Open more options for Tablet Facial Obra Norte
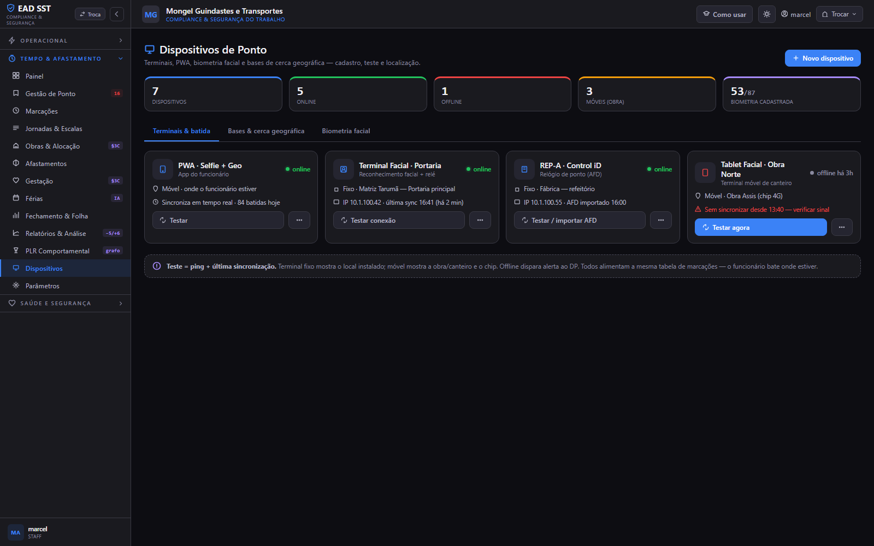The width and height of the screenshot is (874, 546). pyautogui.click(x=842, y=227)
